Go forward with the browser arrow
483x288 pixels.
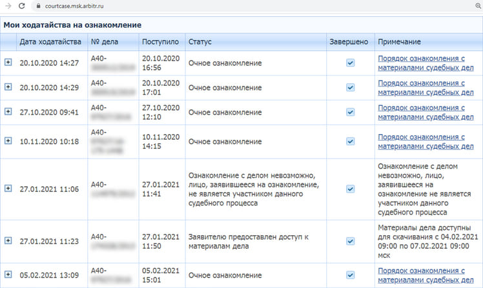pos(8,6)
